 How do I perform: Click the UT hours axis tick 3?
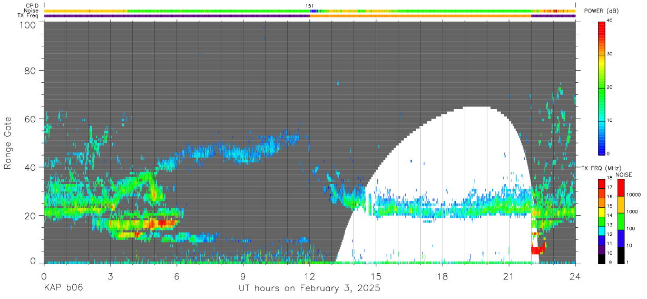(x=111, y=277)
